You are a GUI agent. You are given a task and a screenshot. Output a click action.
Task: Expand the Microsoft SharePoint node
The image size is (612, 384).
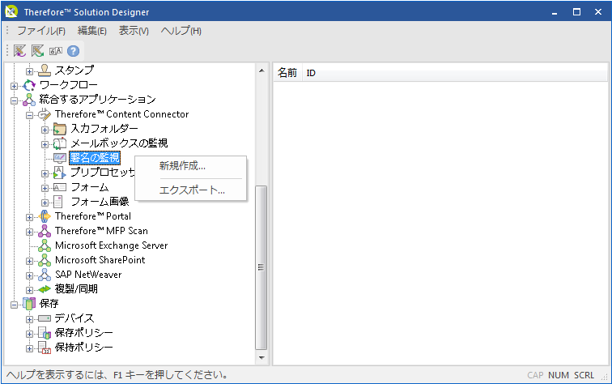pyautogui.click(x=29, y=261)
